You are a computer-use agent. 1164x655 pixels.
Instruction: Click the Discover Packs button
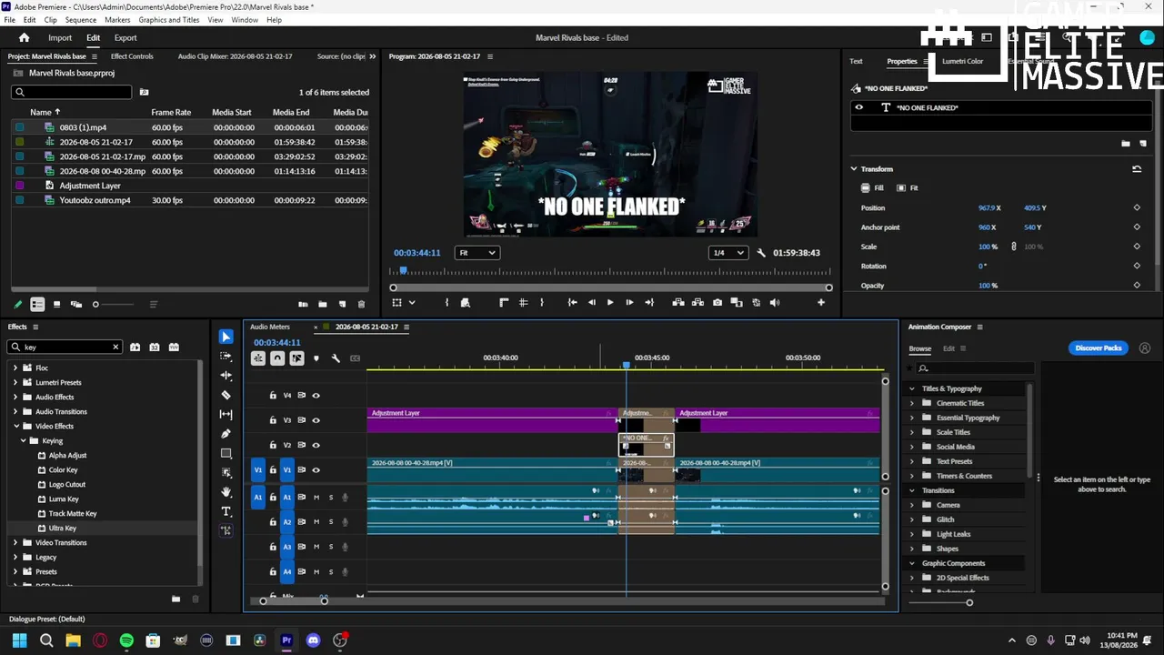tap(1099, 348)
